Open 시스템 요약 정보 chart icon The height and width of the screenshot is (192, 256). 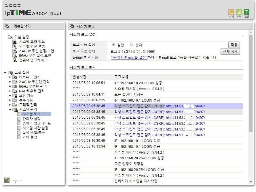click(15, 42)
